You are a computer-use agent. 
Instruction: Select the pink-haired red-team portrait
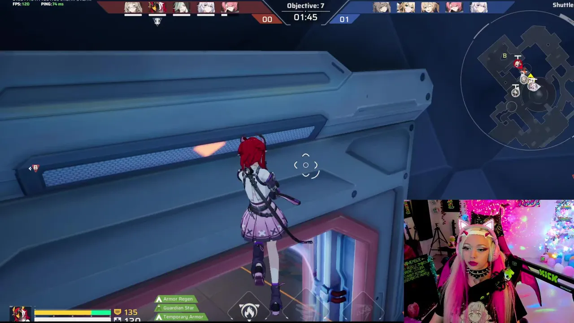[230, 7]
